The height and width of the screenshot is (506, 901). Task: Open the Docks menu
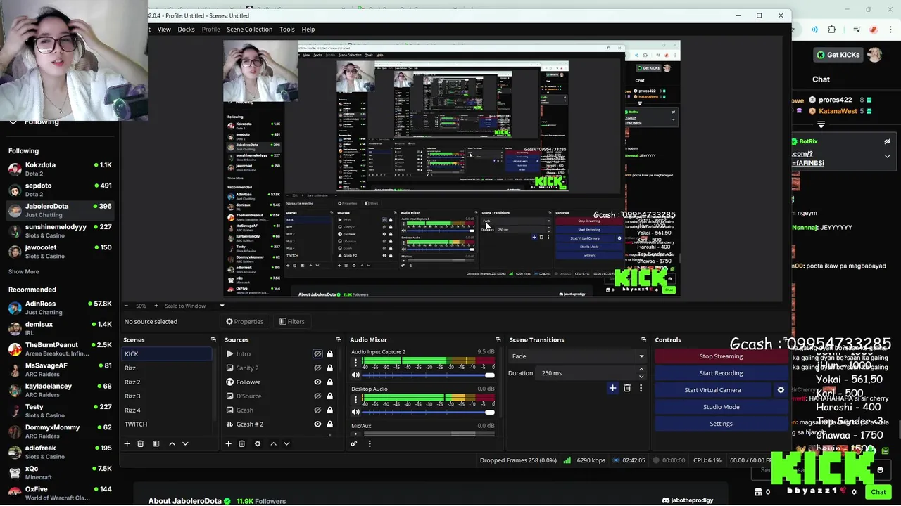point(186,30)
